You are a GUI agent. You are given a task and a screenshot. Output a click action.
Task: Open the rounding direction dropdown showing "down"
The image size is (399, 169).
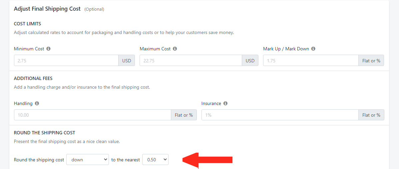[88, 160]
